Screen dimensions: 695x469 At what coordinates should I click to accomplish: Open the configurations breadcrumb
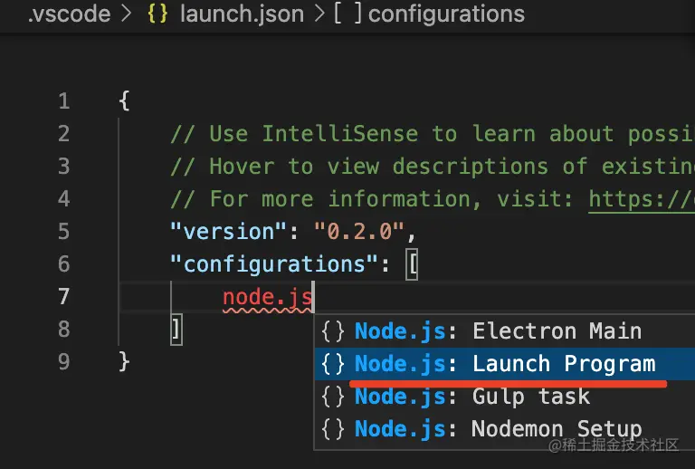click(x=446, y=14)
